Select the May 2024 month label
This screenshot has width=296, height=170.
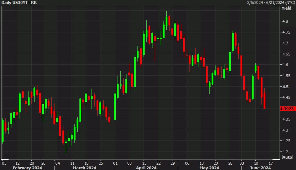[x=209, y=168]
